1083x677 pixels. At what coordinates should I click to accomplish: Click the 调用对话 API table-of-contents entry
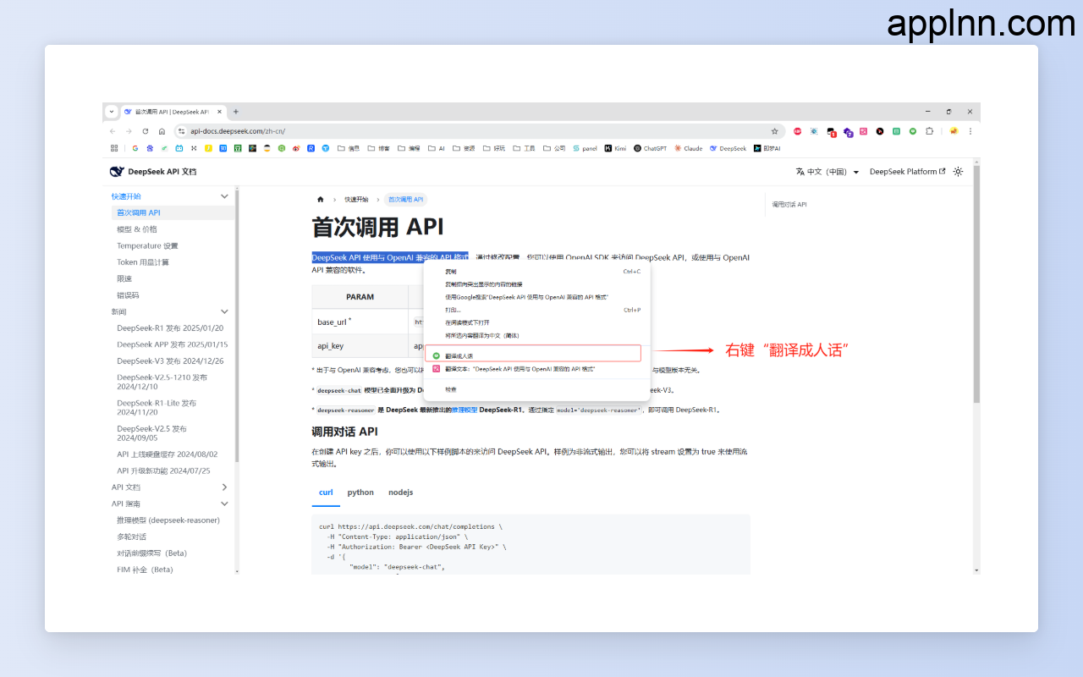coord(789,205)
